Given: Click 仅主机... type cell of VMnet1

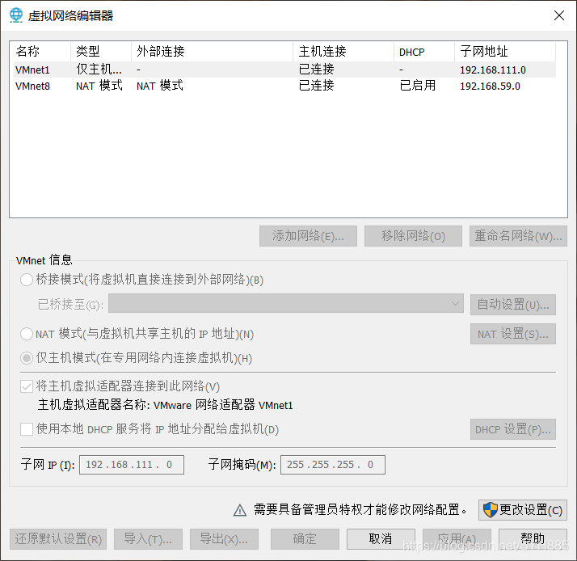Looking at the screenshot, I should tap(99, 70).
